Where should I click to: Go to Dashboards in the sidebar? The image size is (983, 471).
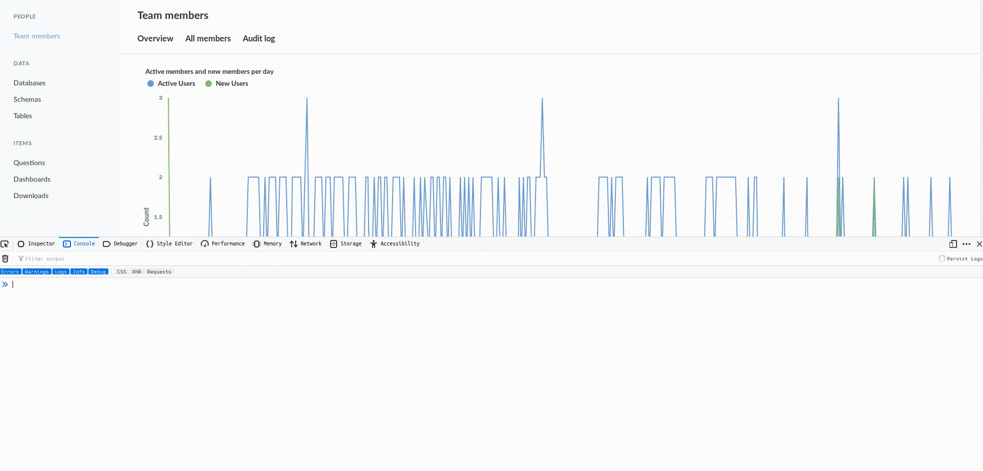point(32,179)
